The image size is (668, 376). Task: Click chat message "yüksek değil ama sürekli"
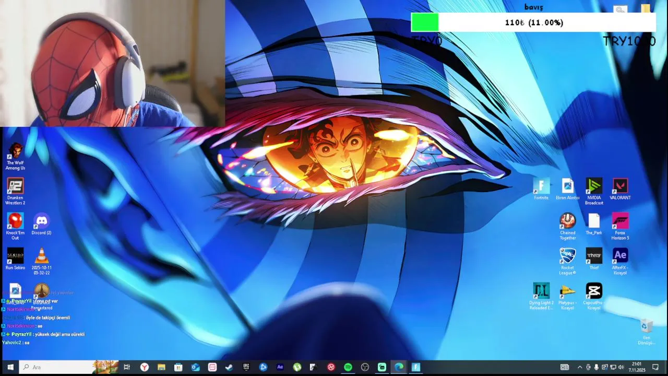point(59,334)
